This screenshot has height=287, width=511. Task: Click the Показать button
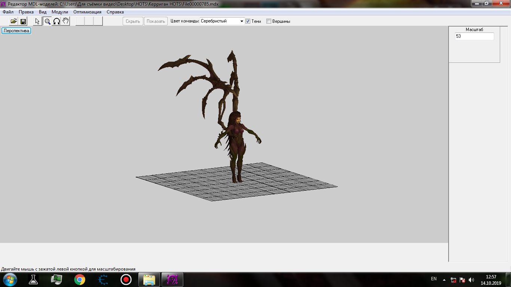point(156,21)
